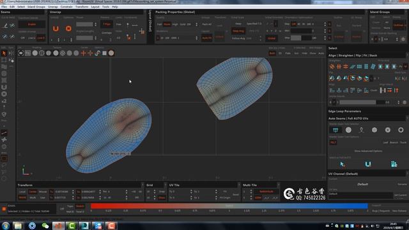Click the ring-shaped auto seams icon
The image size is (409, 230).
401,130
